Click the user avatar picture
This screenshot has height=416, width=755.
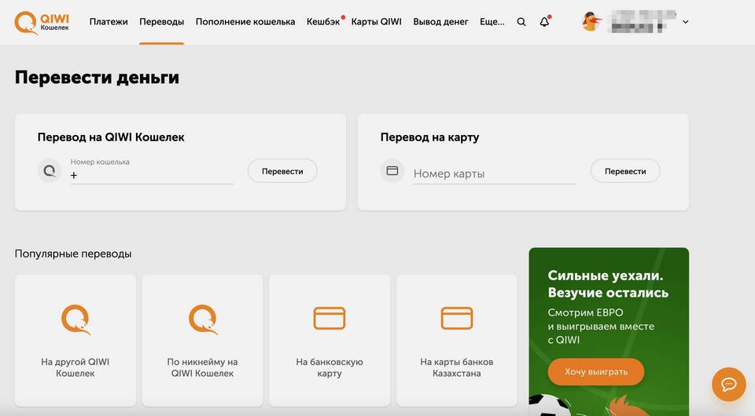pyautogui.click(x=591, y=22)
